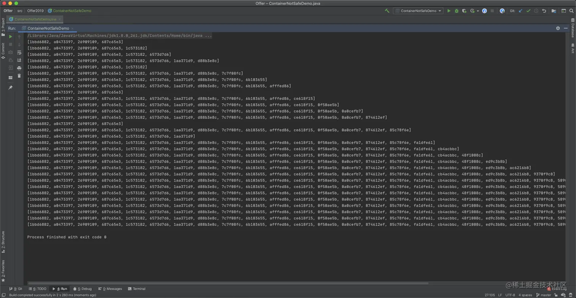Change the 4 spaces indent setting

point(525,295)
